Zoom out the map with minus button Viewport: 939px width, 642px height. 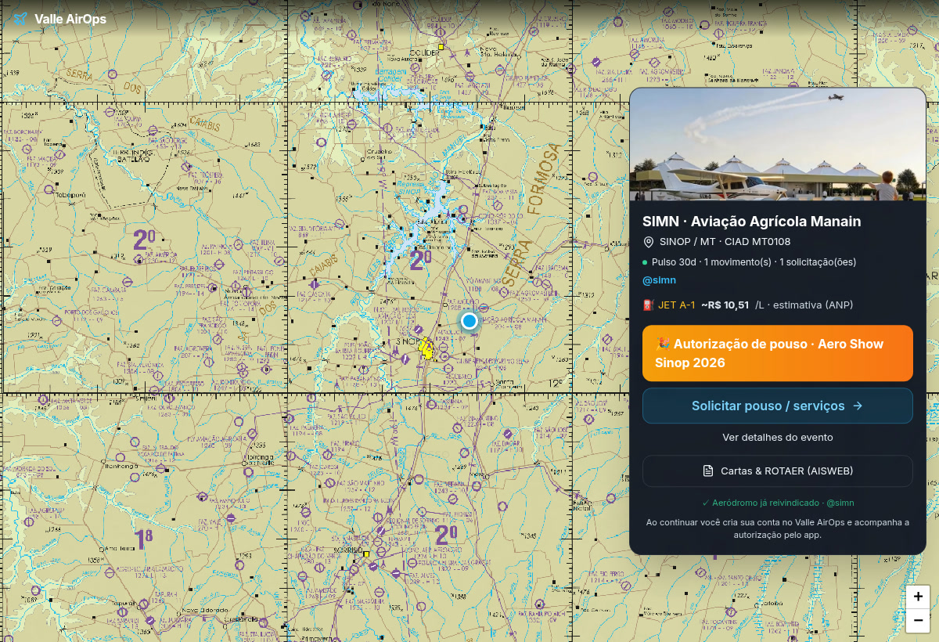918,620
